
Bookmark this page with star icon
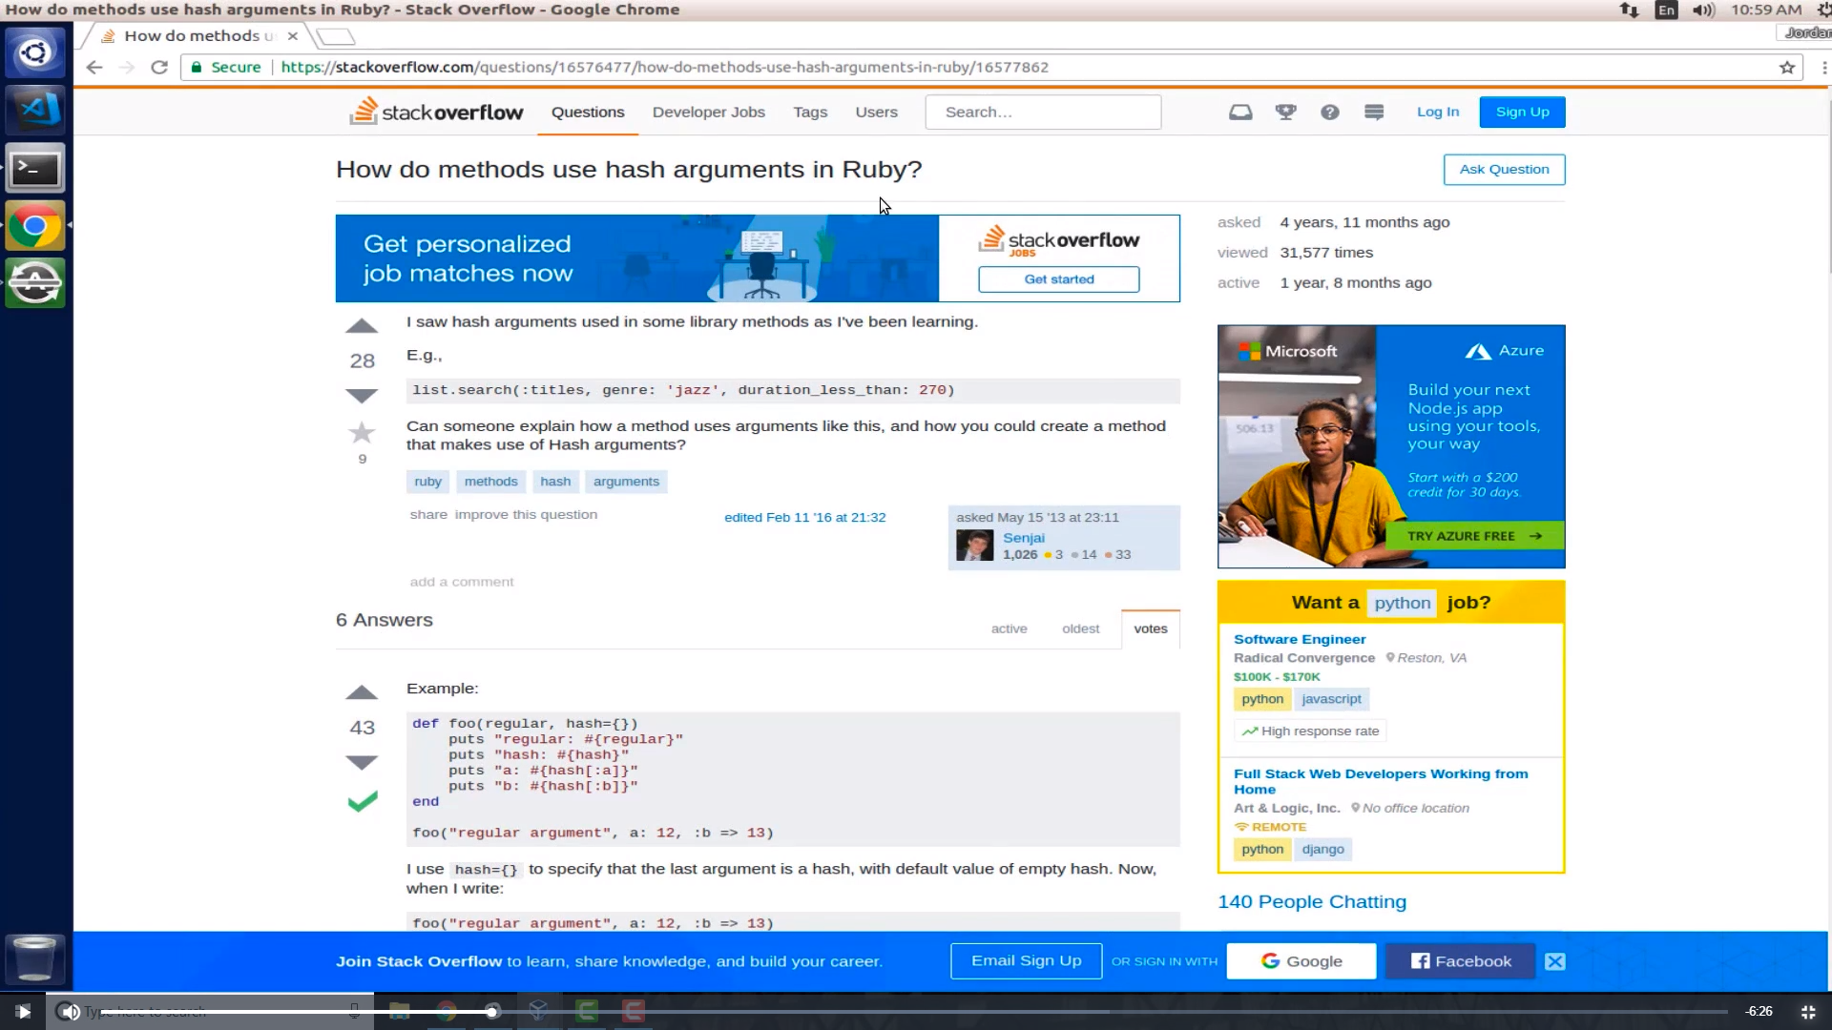(1787, 67)
